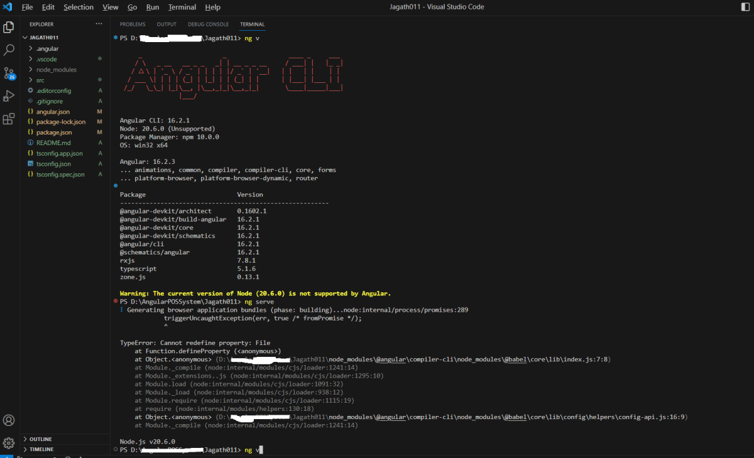Click the EXPLORER panel title
This screenshot has width=754, height=458.
pos(41,24)
